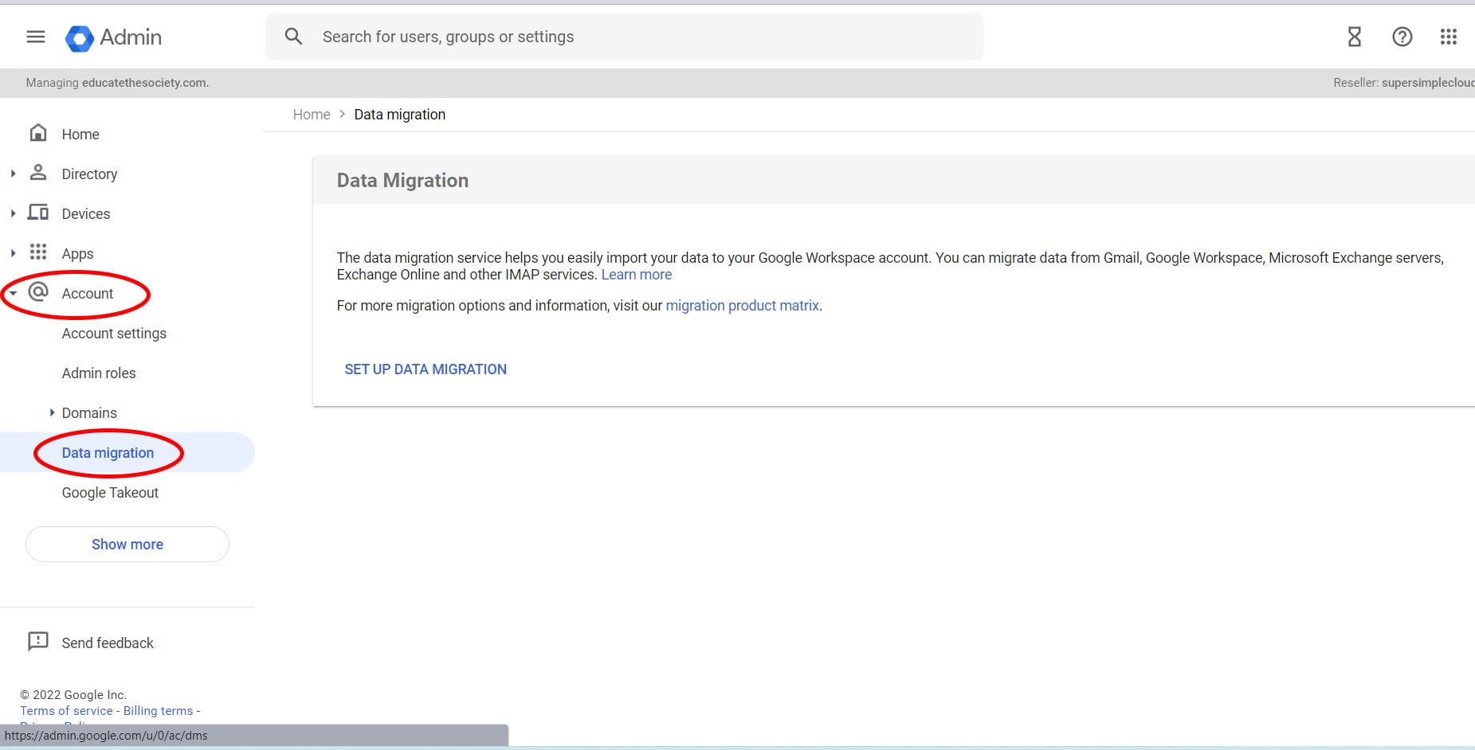Click the Show more button
Image resolution: width=1475 pixels, height=750 pixels.
[x=127, y=544]
